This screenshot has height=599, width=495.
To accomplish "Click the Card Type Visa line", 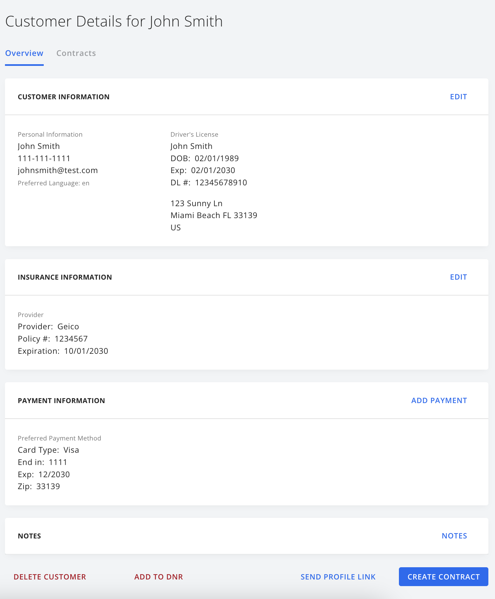I will 48,450.
